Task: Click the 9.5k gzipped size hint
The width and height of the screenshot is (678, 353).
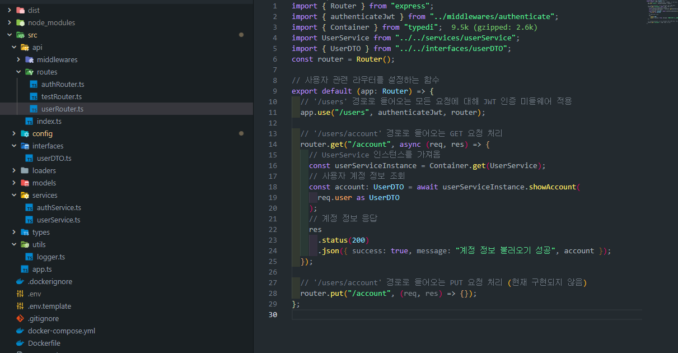Action: pyautogui.click(x=495, y=27)
